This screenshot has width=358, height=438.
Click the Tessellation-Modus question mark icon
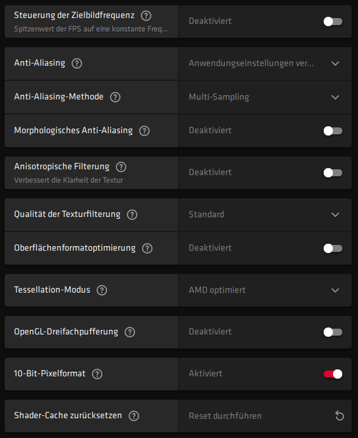[102, 290]
